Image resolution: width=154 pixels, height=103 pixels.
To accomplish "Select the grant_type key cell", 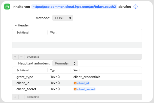I will pos(25,77).
